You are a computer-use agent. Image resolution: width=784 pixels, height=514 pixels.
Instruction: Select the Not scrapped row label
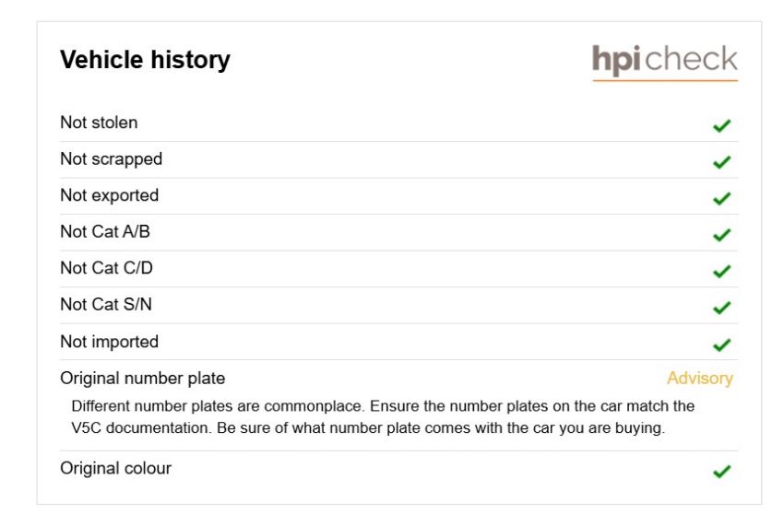pos(111,158)
